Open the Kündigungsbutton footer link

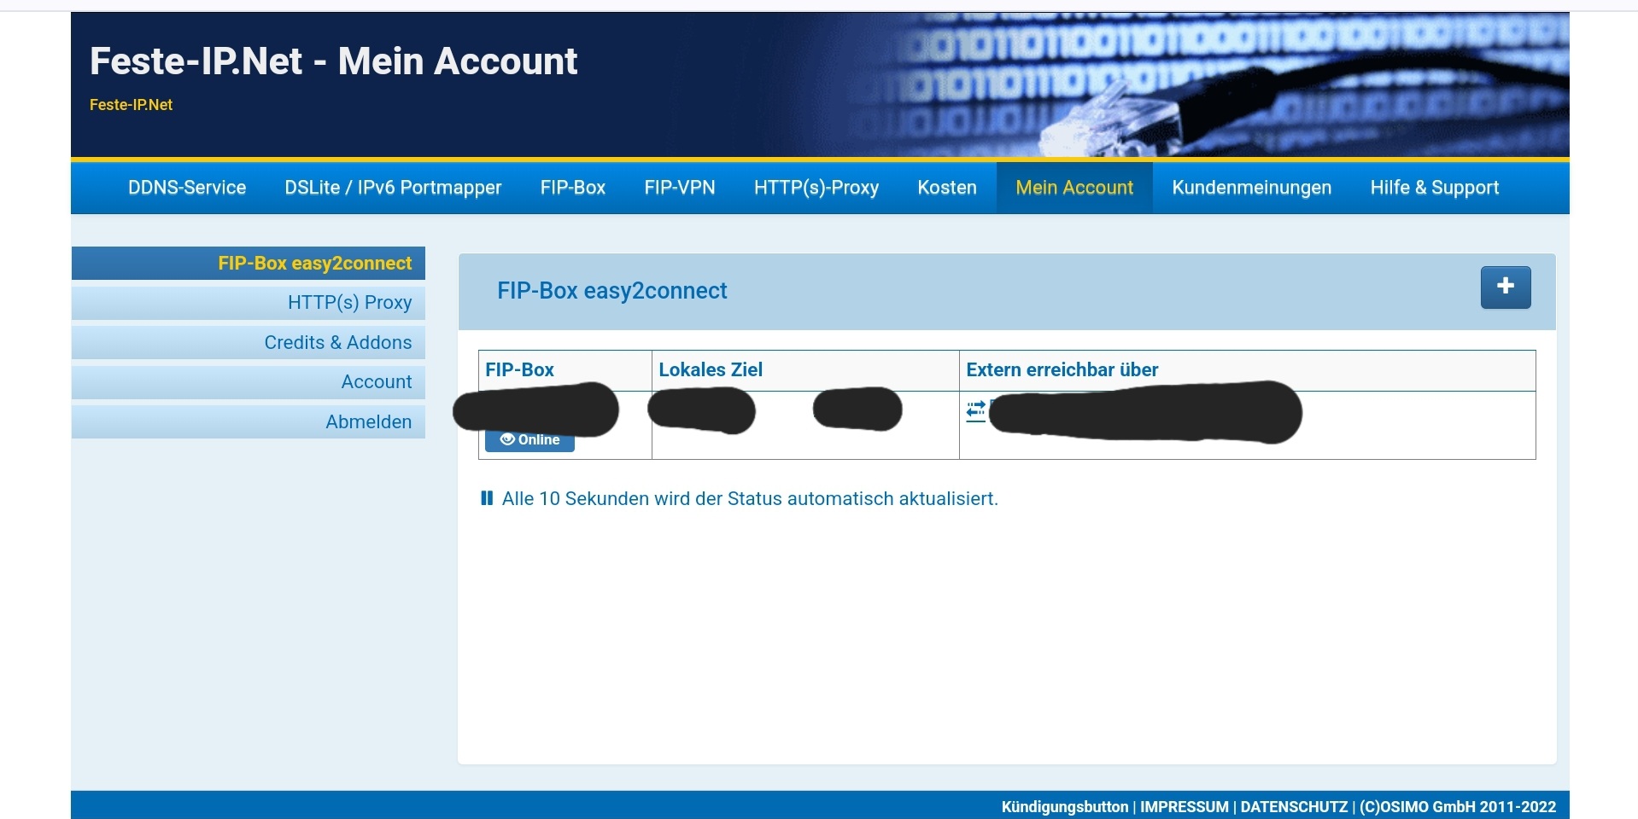coord(1064,807)
